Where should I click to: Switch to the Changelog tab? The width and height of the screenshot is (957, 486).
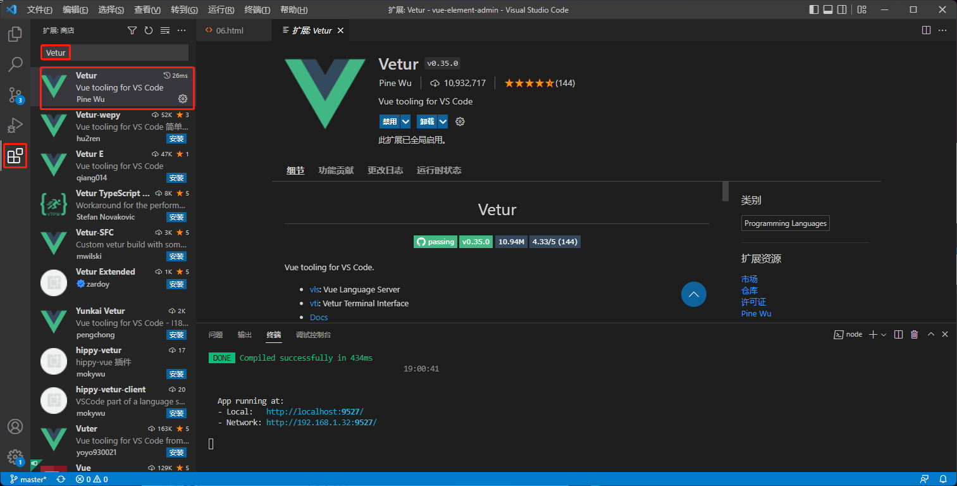(385, 170)
